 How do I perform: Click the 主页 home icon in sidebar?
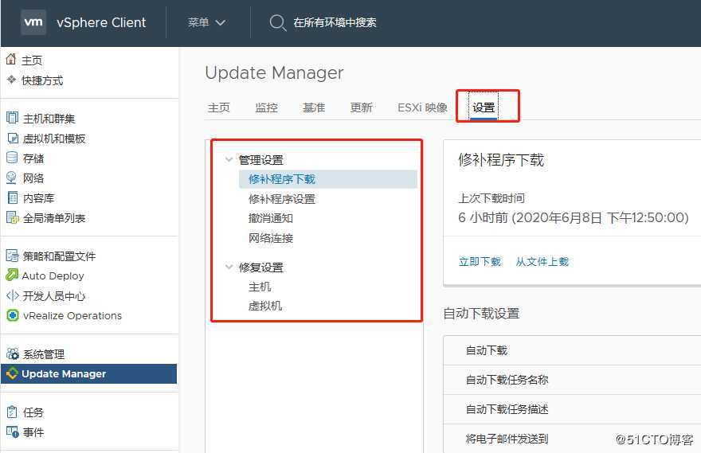[11, 59]
